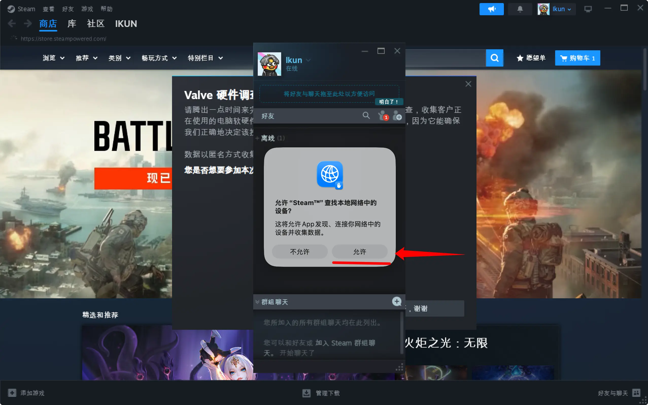Dismiss the tip with 明白了！ button
Viewport: 648px width, 405px height.
click(389, 102)
